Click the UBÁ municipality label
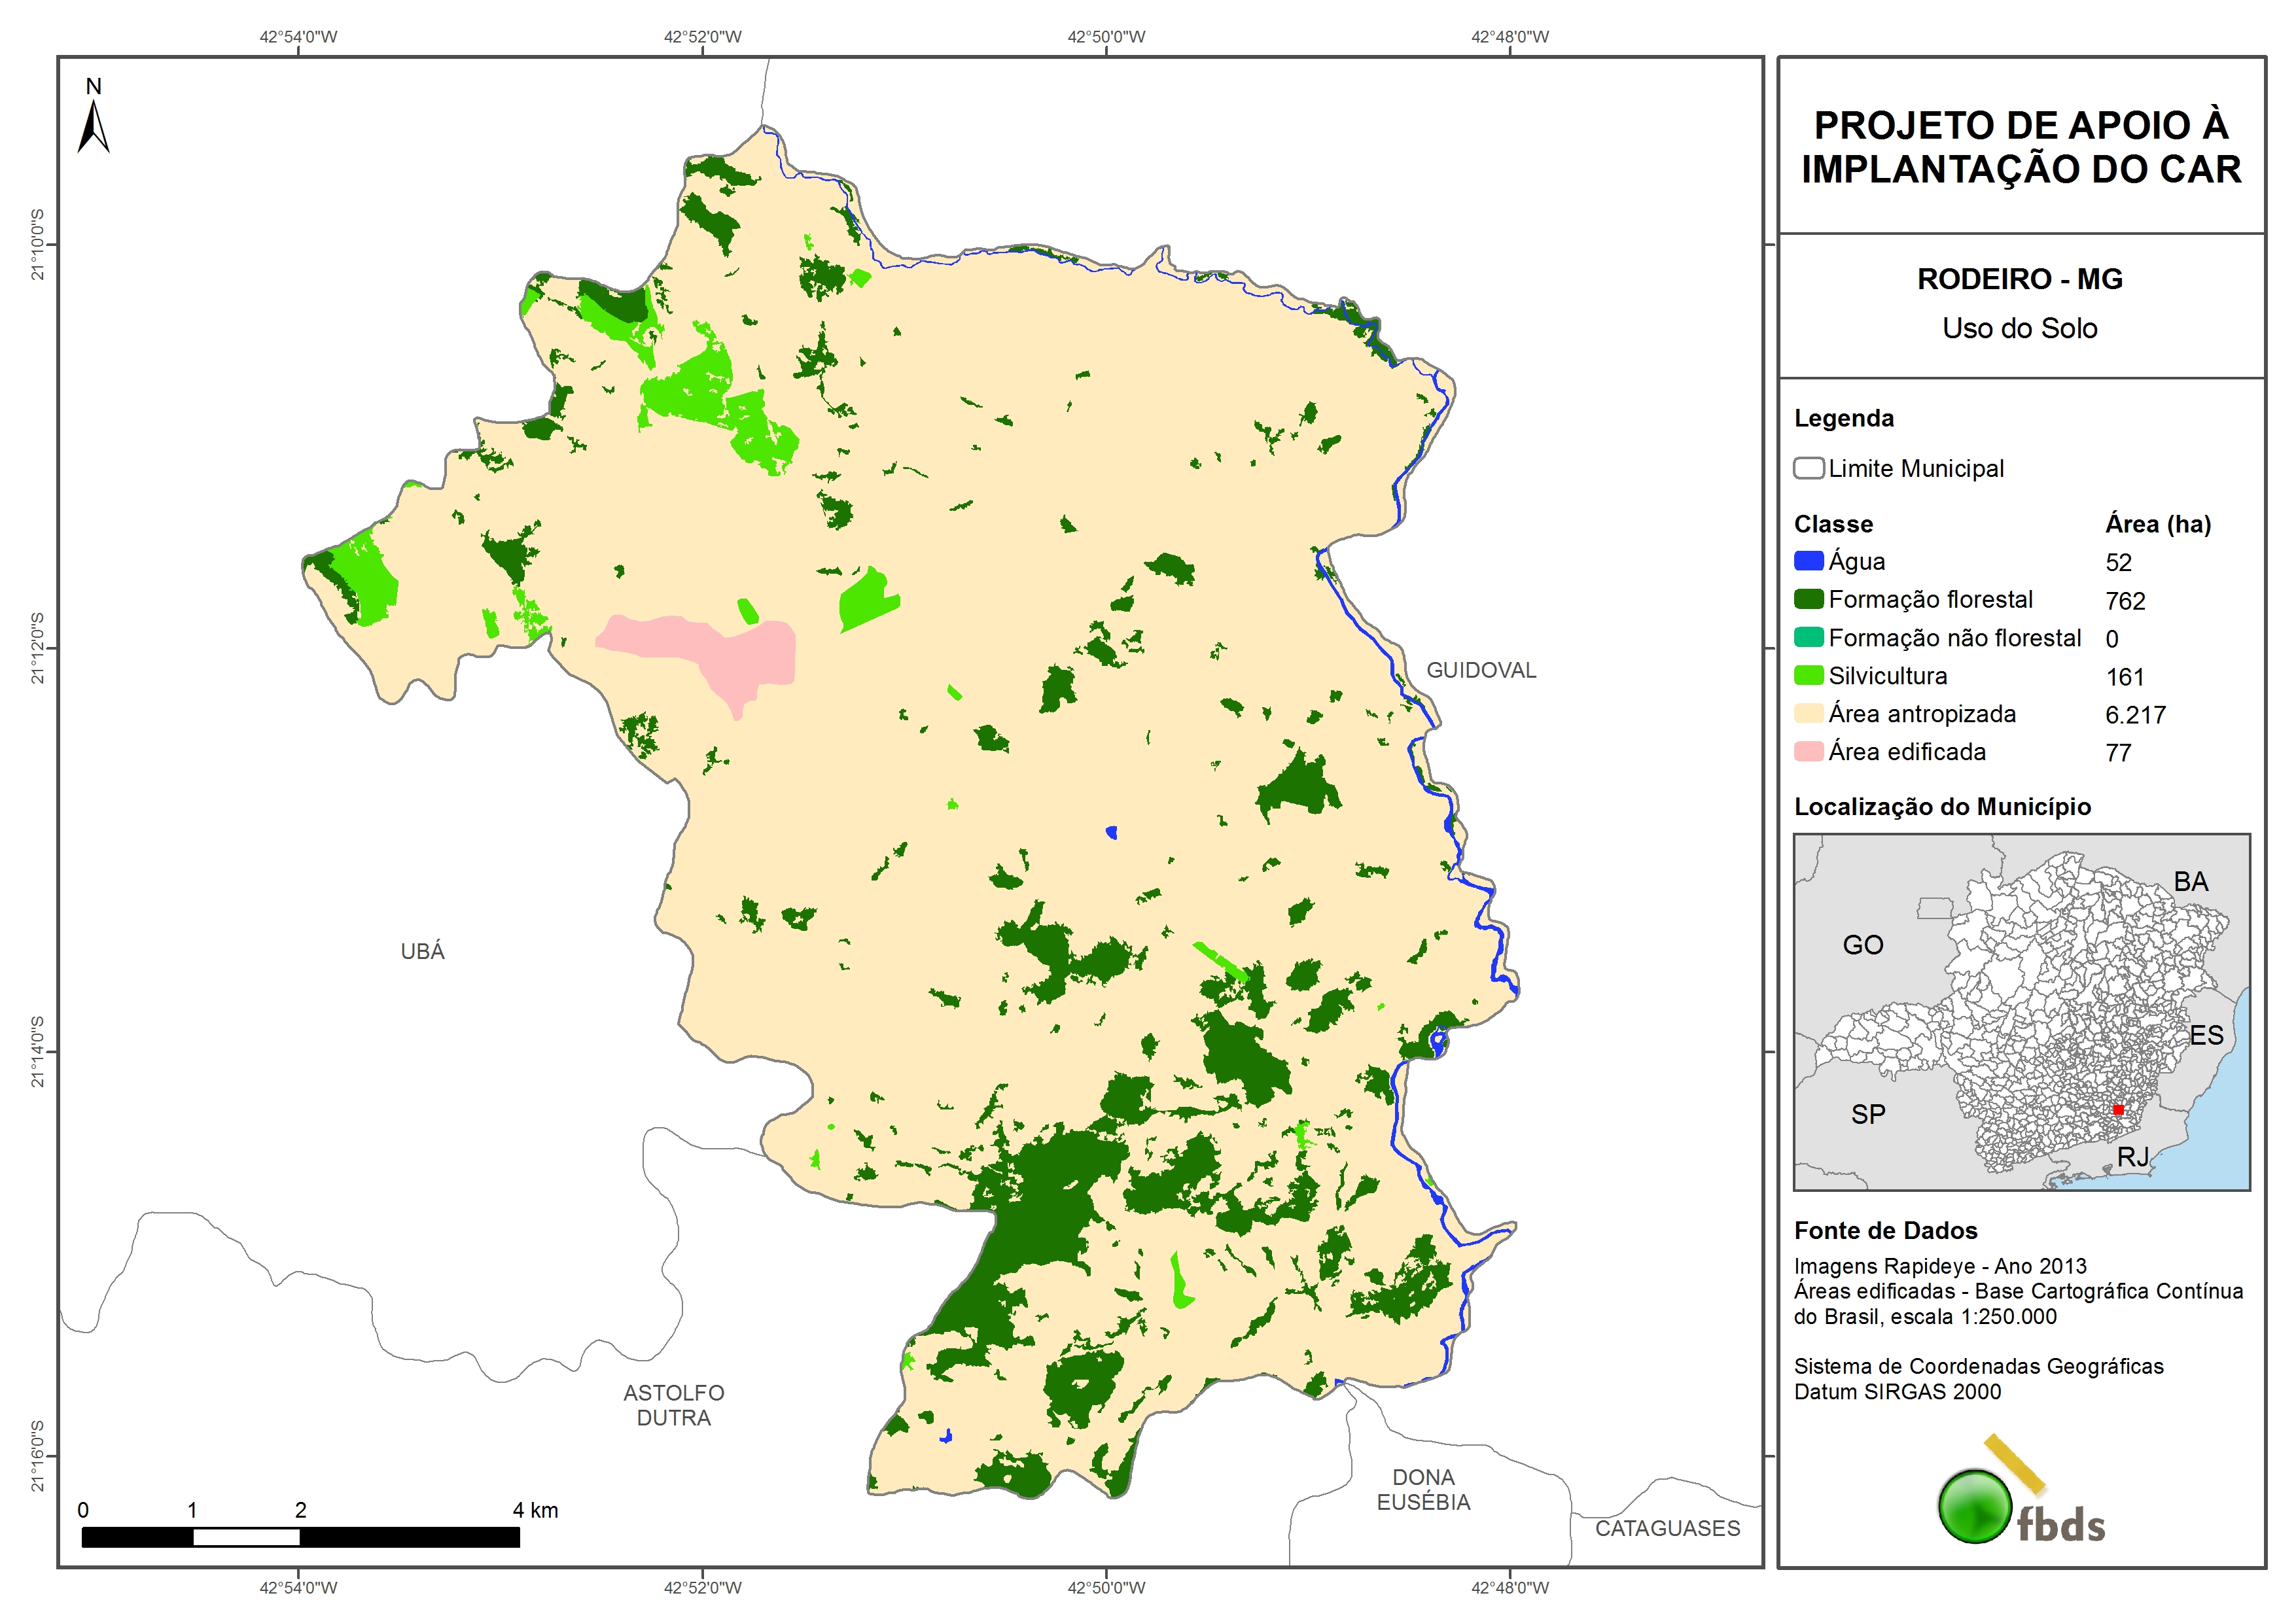 click(x=422, y=951)
